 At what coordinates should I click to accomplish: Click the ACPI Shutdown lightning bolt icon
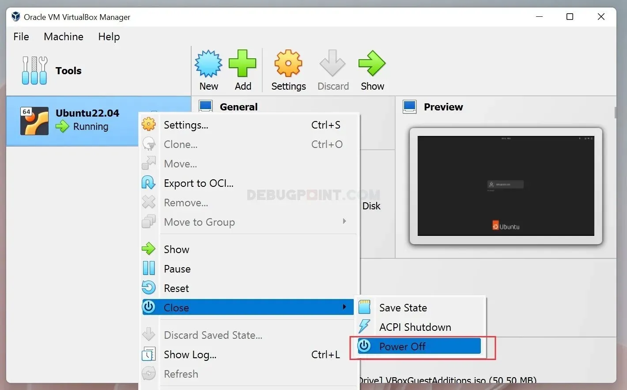(364, 327)
